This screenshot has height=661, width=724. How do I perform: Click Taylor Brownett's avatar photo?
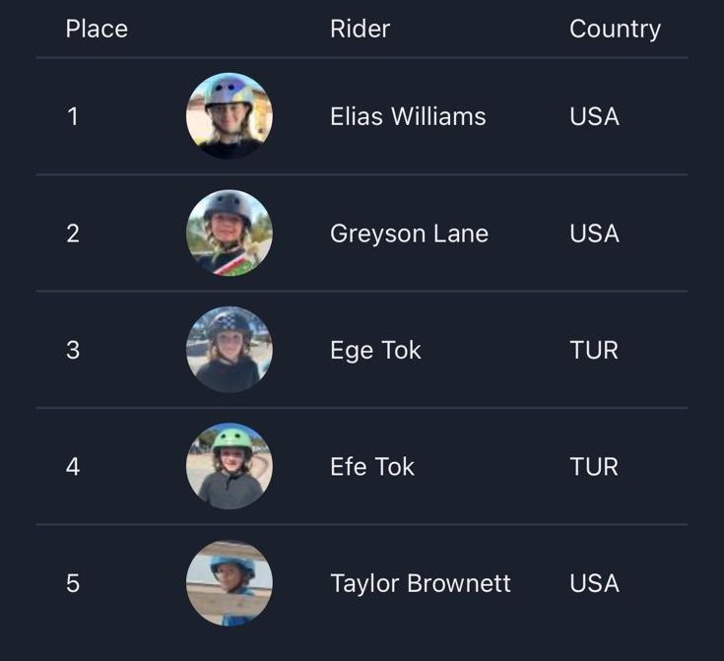(229, 583)
